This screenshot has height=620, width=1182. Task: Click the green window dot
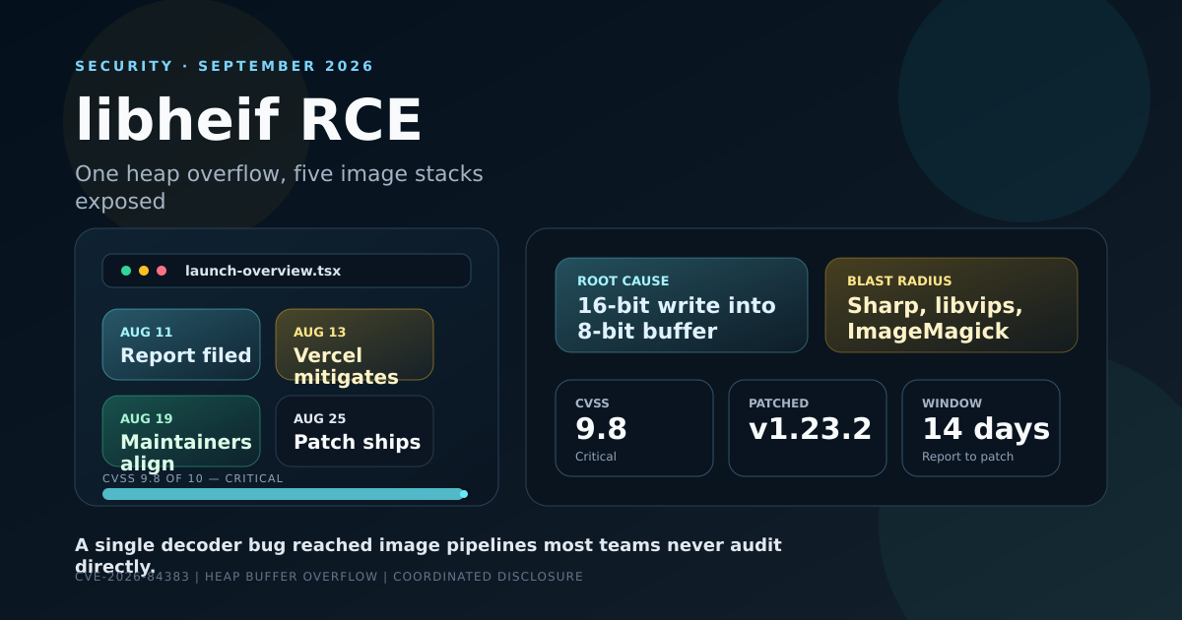[x=126, y=271]
